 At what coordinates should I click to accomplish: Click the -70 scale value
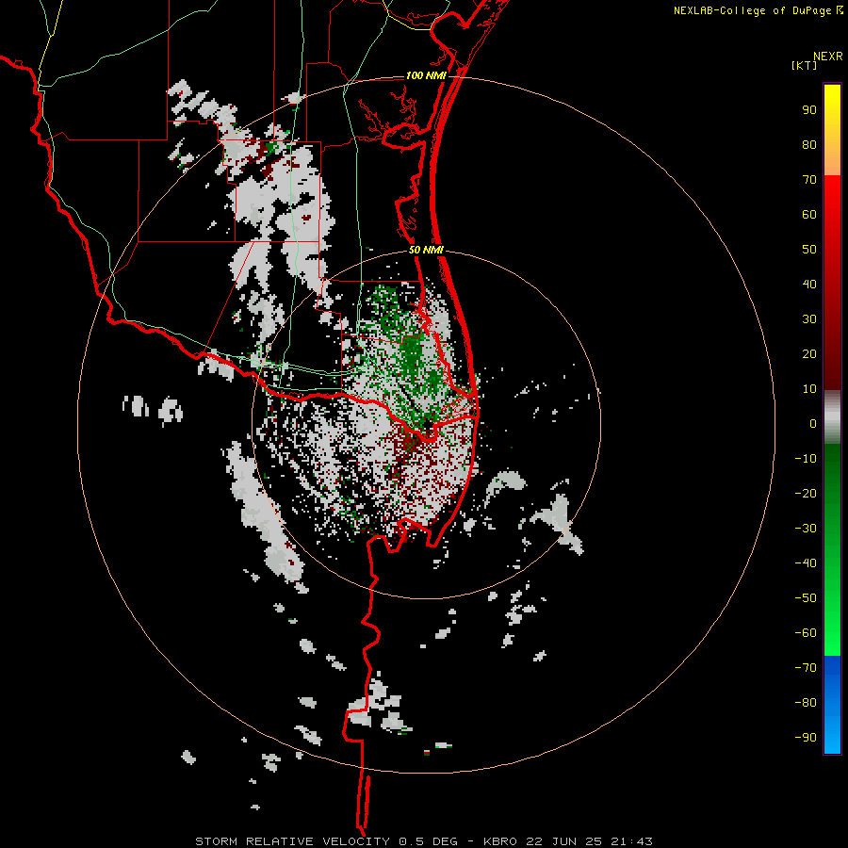point(806,667)
